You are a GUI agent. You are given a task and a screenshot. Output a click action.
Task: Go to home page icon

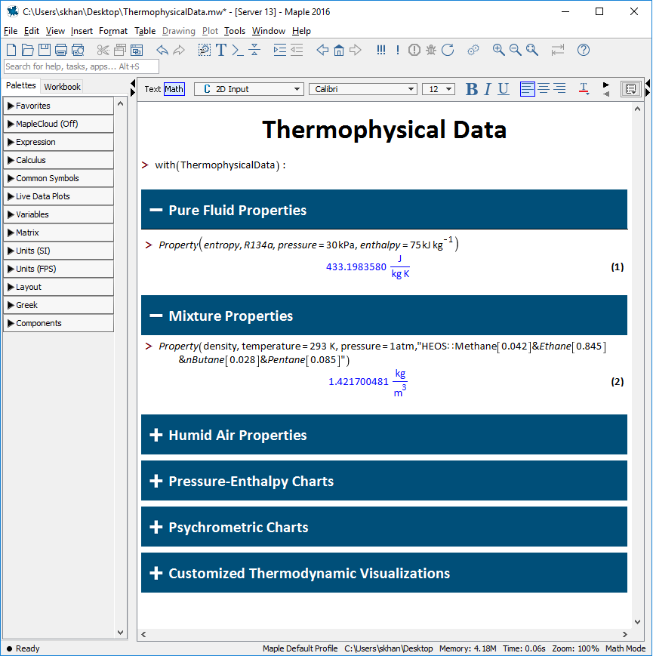pyautogui.click(x=339, y=51)
